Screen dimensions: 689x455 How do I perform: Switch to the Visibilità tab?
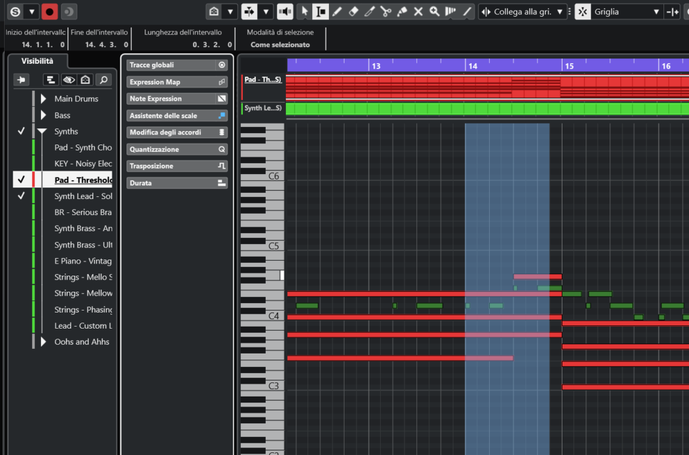pyautogui.click(x=38, y=61)
